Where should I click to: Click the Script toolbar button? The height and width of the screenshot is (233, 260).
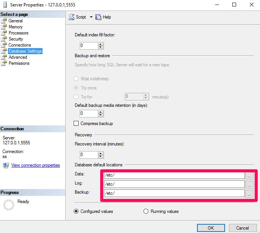(x=77, y=17)
